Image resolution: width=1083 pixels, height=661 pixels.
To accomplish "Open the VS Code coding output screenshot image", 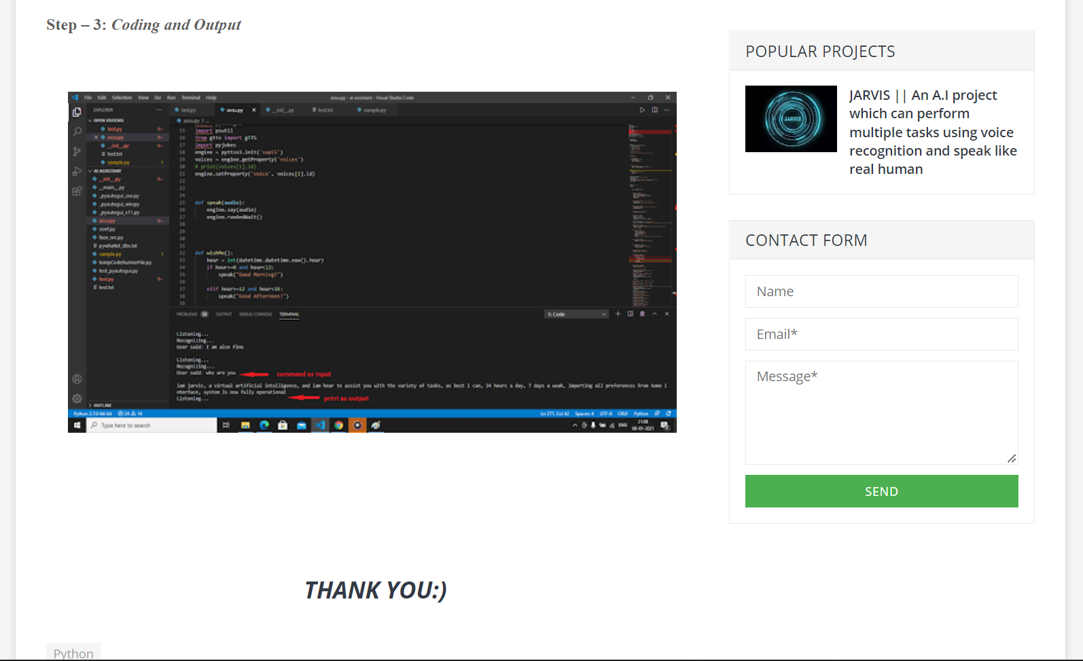I will coord(372,262).
